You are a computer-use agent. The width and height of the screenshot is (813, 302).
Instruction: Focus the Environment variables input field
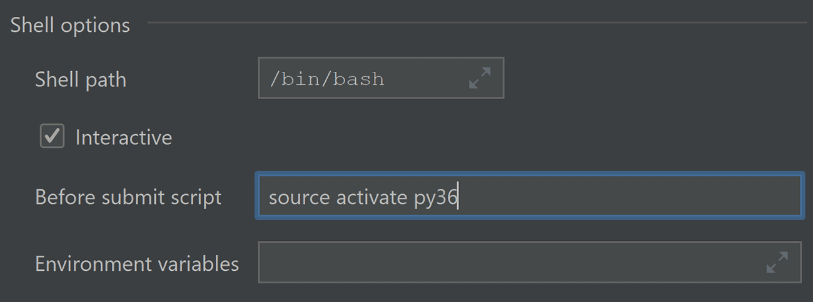pos(530,262)
